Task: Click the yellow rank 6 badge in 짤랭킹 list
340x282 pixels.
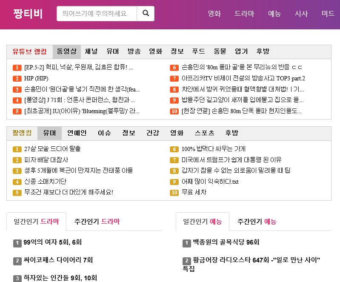Action: pos(174,149)
